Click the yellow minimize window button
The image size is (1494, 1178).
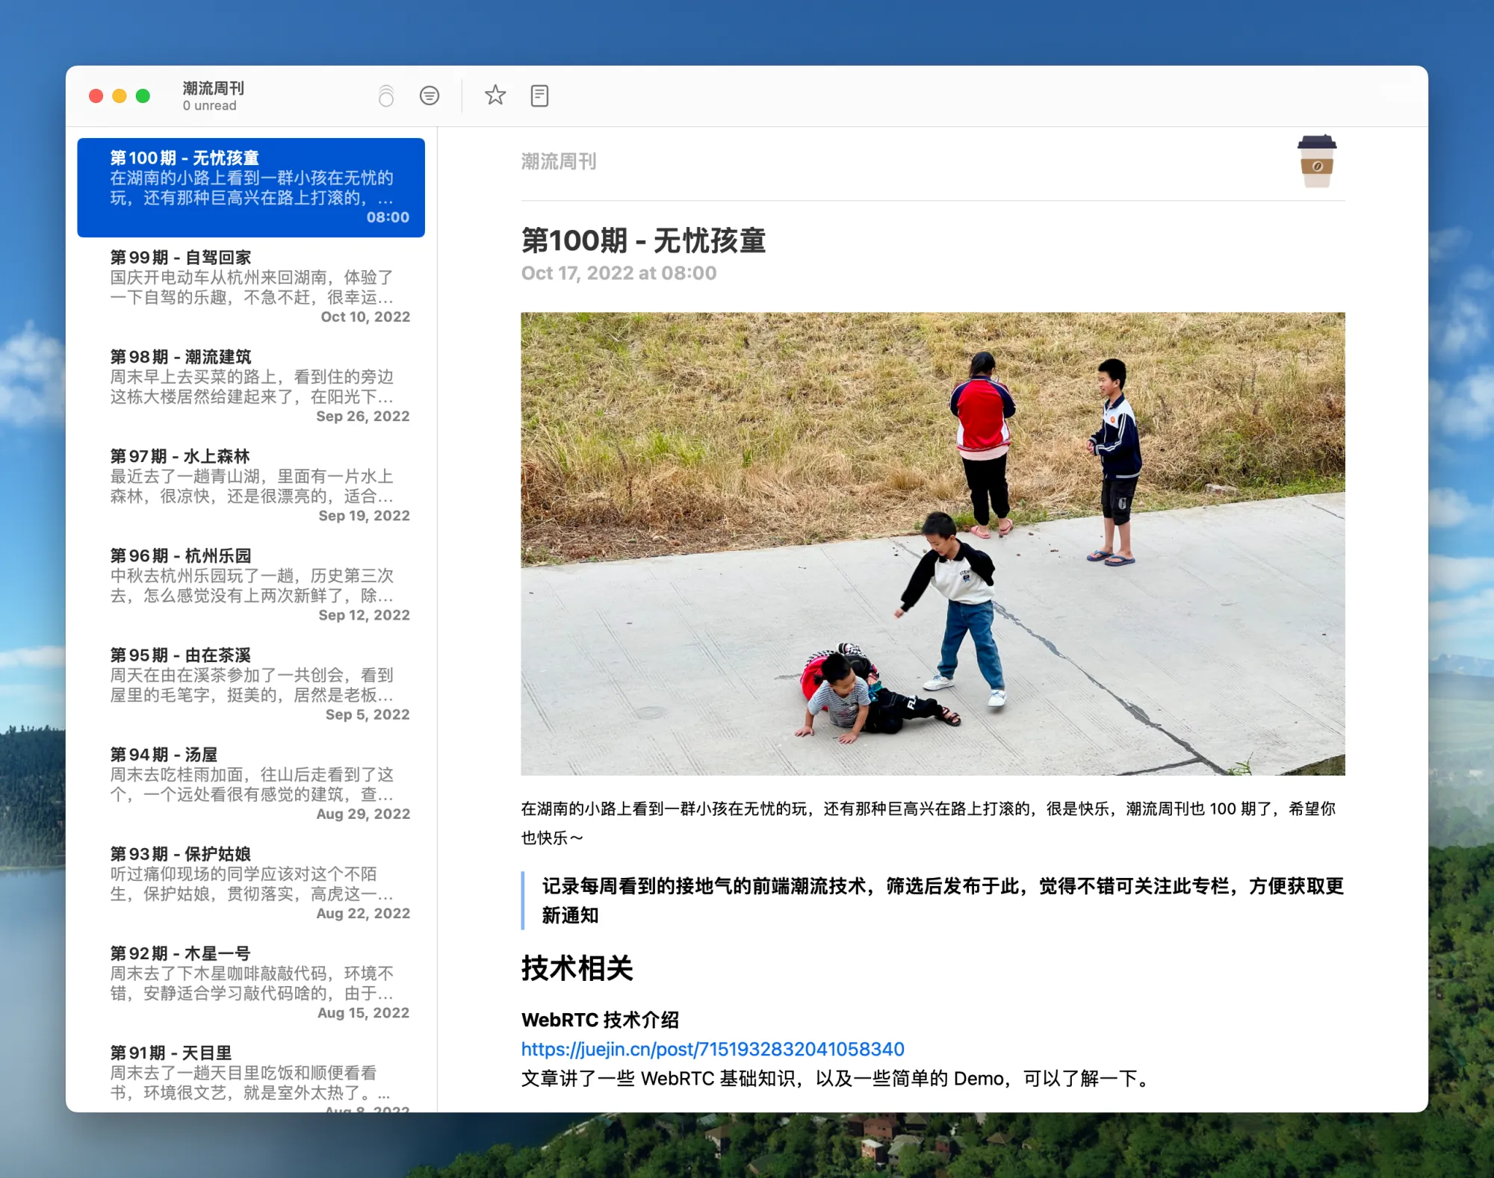120,96
